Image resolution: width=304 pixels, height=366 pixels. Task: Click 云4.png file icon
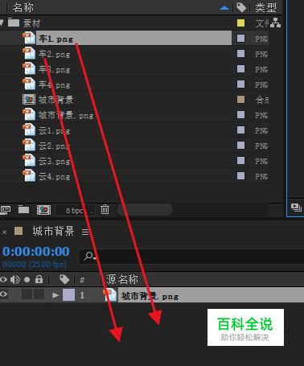pos(29,175)
